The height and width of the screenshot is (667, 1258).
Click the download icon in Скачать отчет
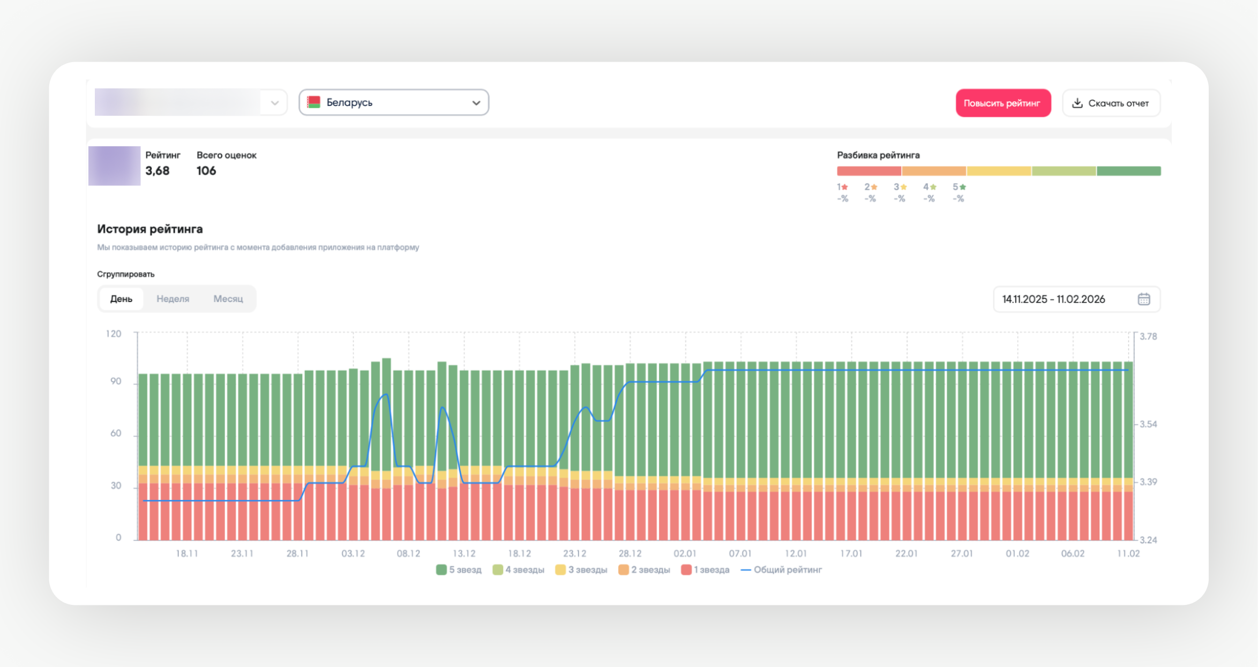(x=1077, y=103)
